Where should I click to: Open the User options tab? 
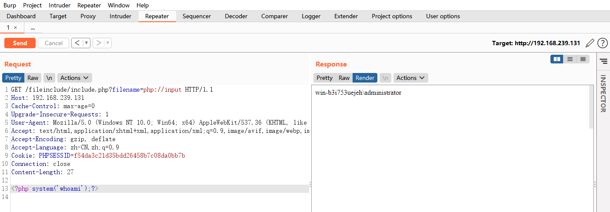443,16
